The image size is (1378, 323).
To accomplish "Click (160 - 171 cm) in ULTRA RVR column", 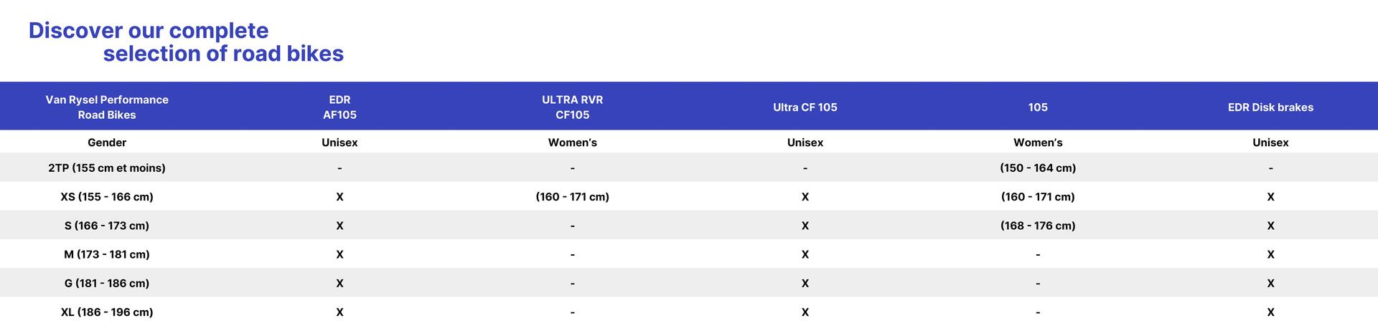I will point(572,196).
